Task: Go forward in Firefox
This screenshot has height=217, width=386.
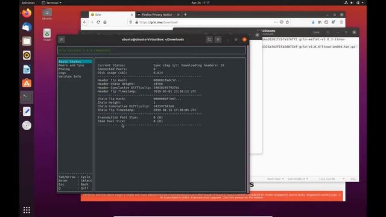Action: coord(92,22)
